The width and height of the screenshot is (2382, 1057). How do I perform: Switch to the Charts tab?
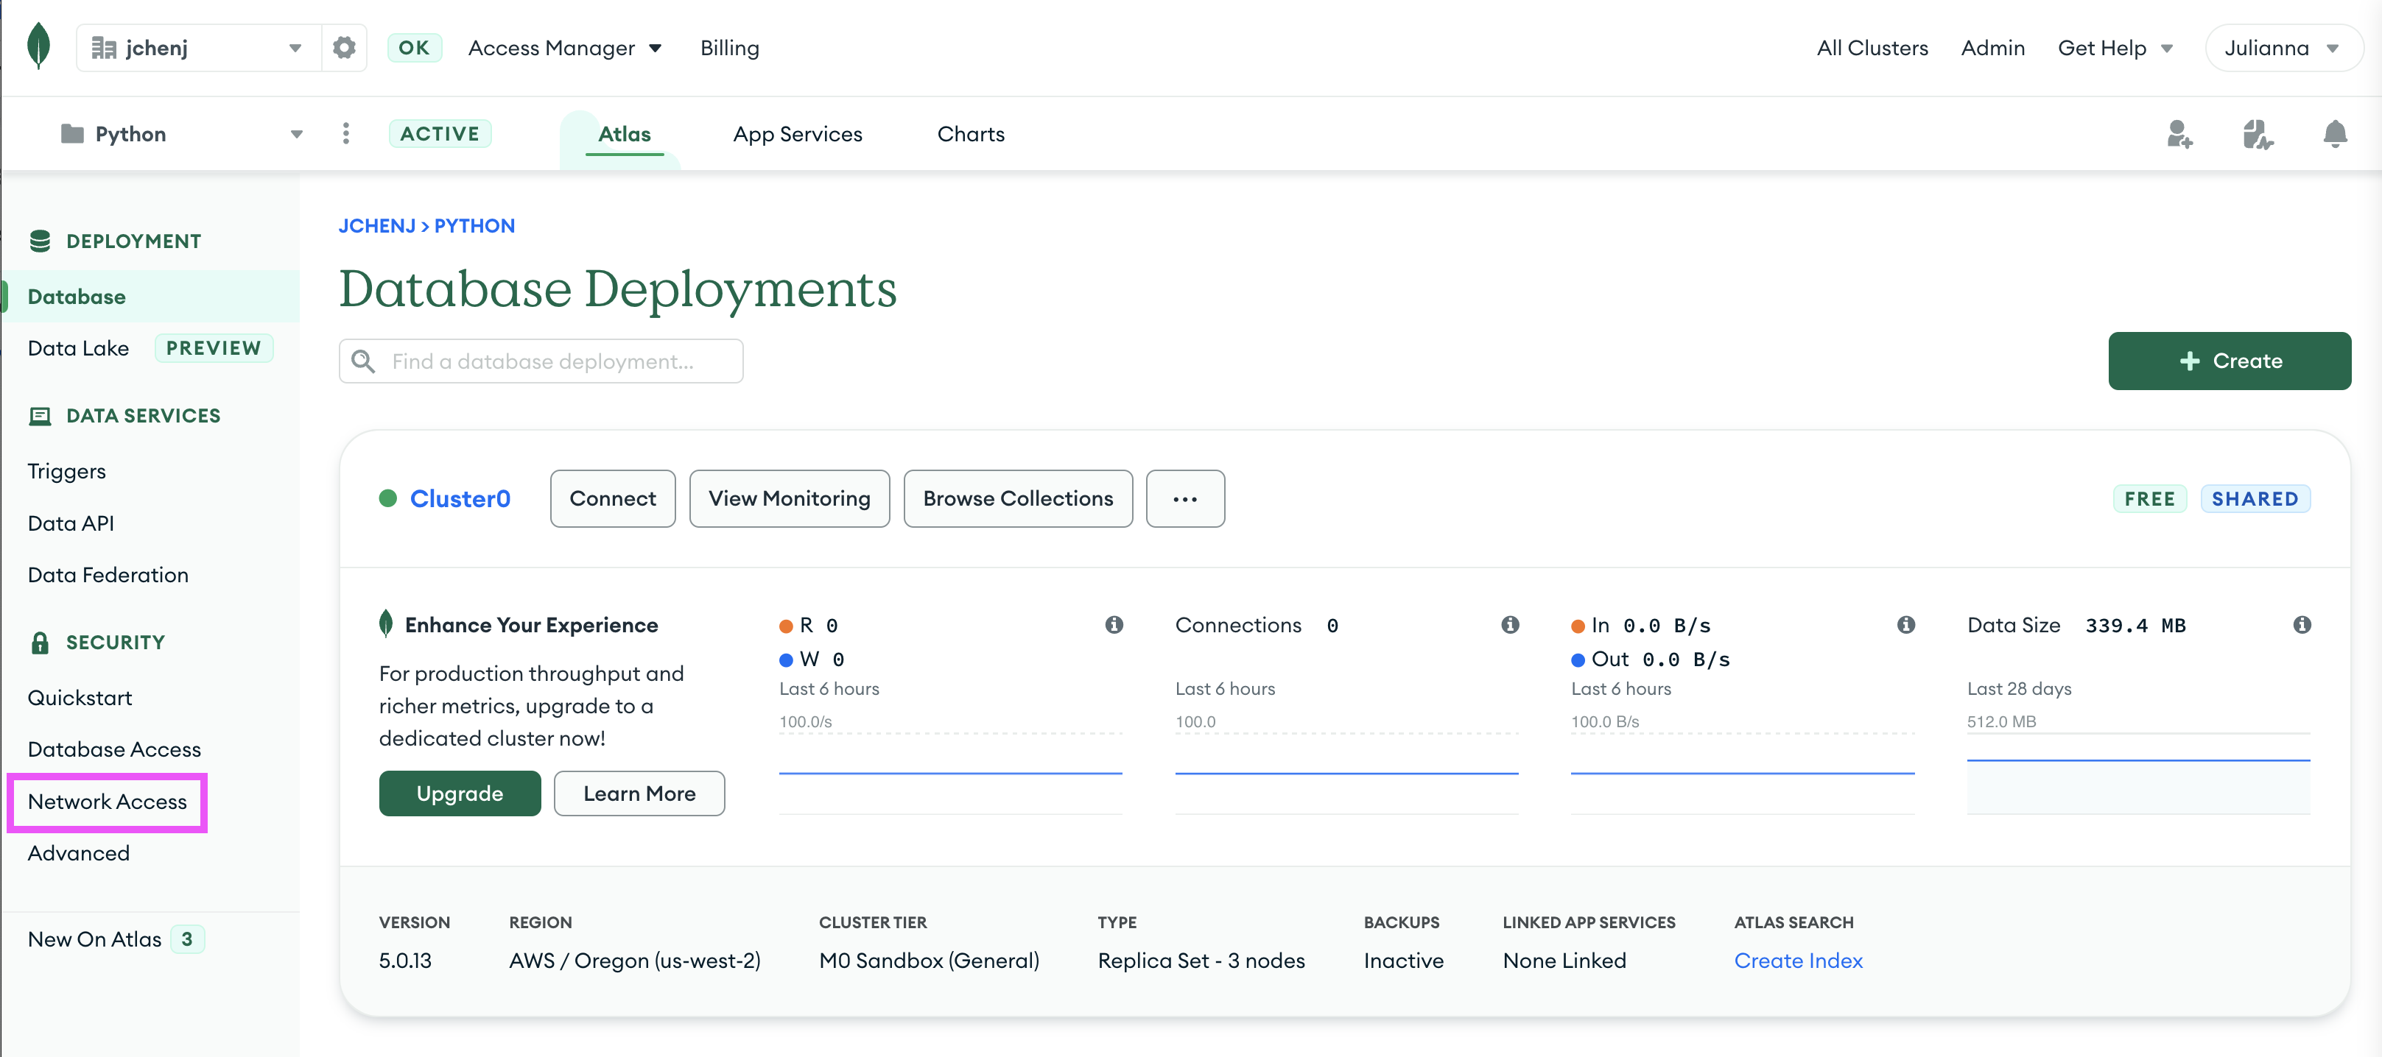pyautogui.click(x=971, y=134)
